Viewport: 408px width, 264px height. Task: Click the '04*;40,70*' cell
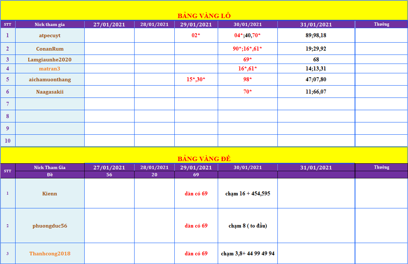point(247,35)
